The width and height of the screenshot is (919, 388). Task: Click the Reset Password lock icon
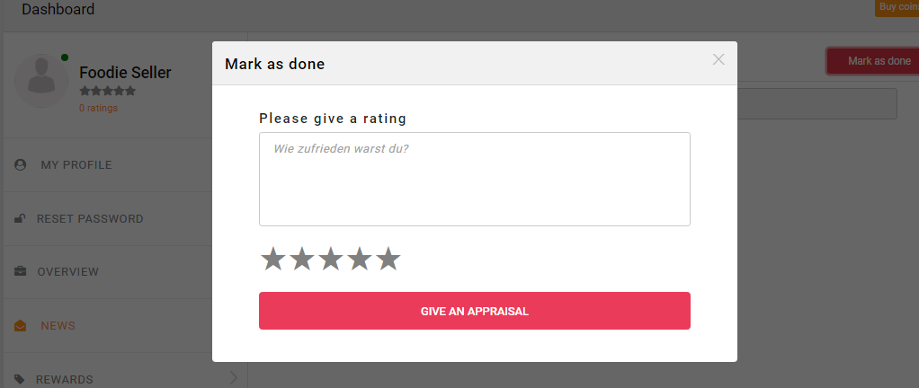click(21, 219)
